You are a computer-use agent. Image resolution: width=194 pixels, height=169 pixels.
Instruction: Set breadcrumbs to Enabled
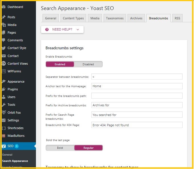click(60, 64)
